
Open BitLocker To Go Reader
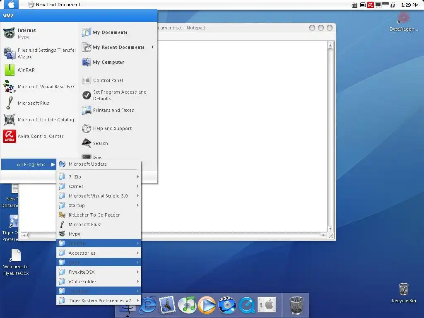[x=99, y=215]
